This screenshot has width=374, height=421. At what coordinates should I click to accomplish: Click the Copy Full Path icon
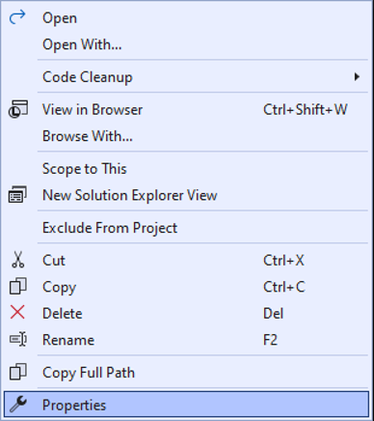click(17, 372)
